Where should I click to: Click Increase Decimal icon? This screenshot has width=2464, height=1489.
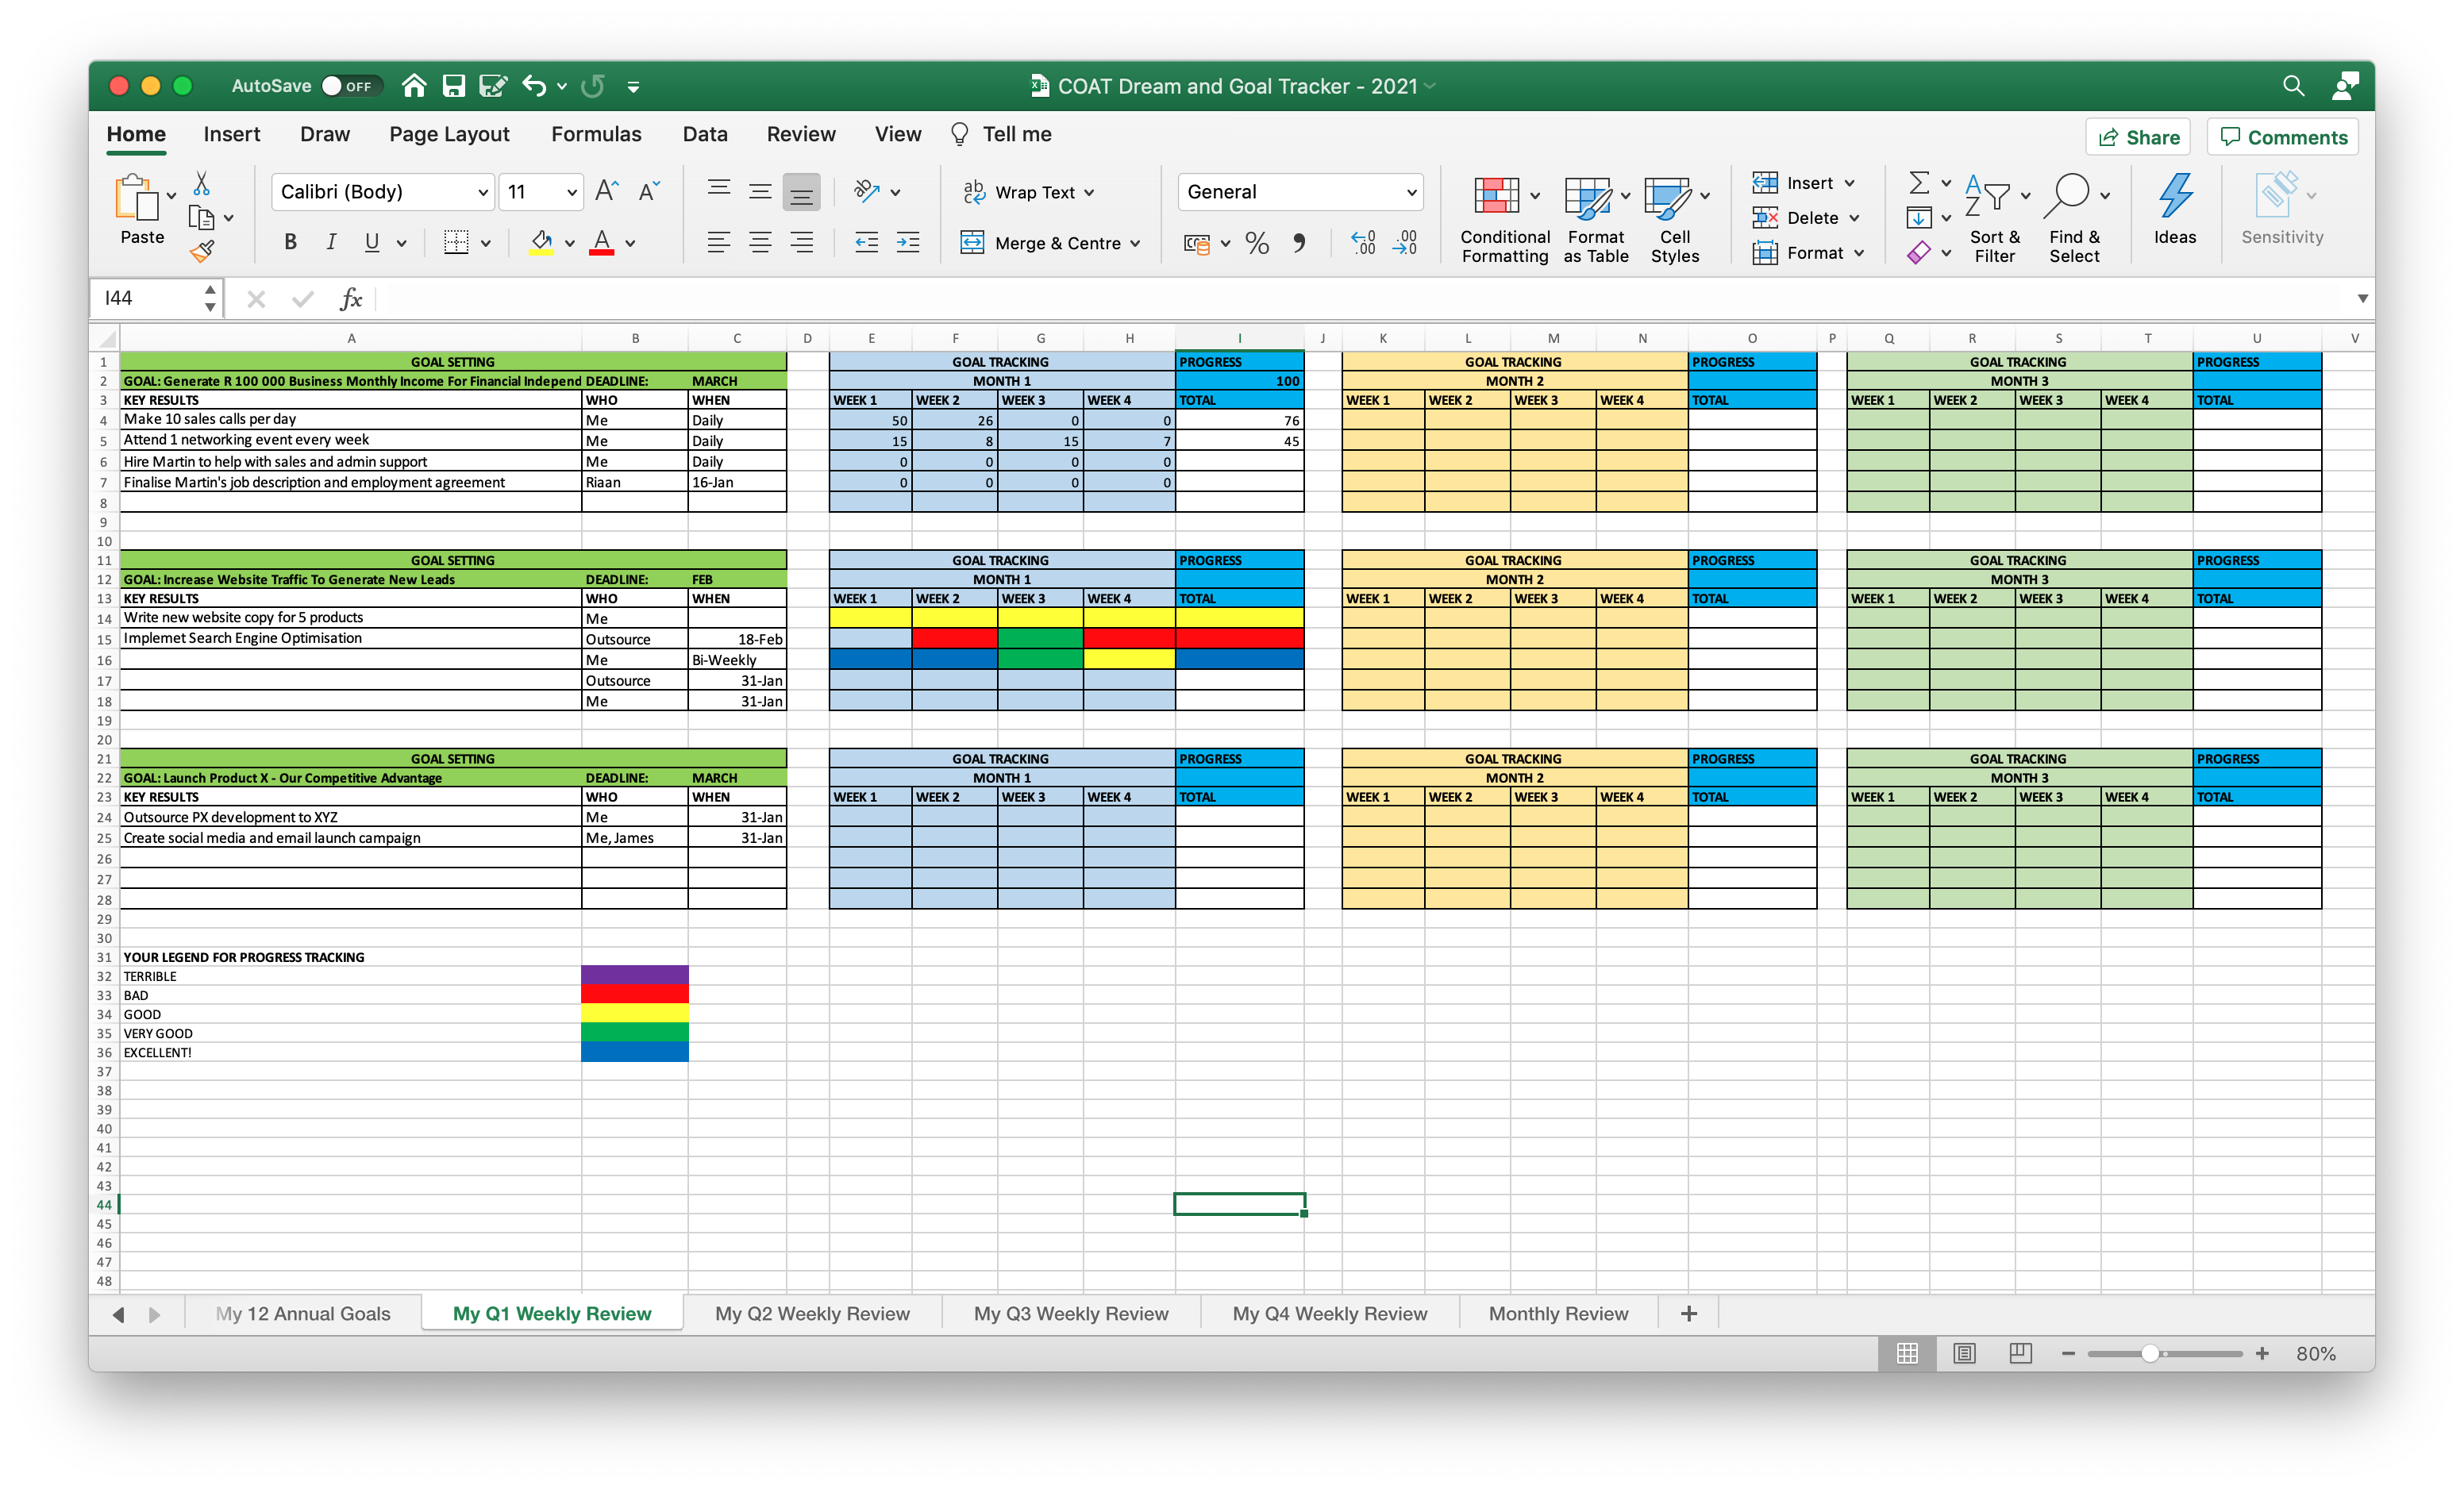click(x=1363, y=243)
